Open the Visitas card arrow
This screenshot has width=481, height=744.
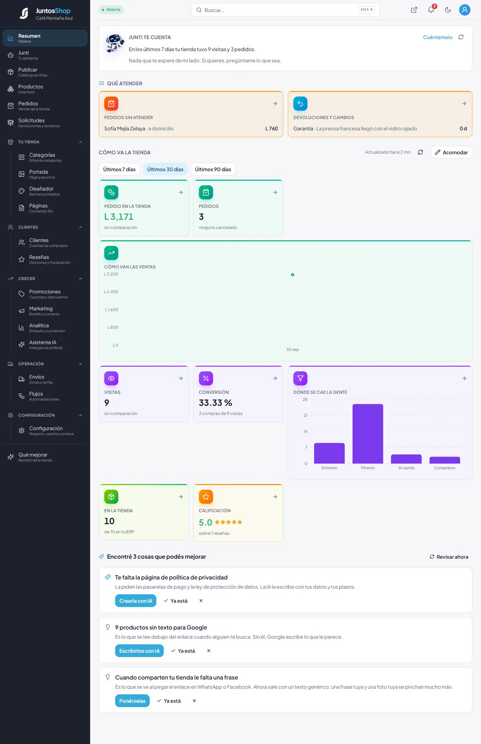click(x=181, y=378)
